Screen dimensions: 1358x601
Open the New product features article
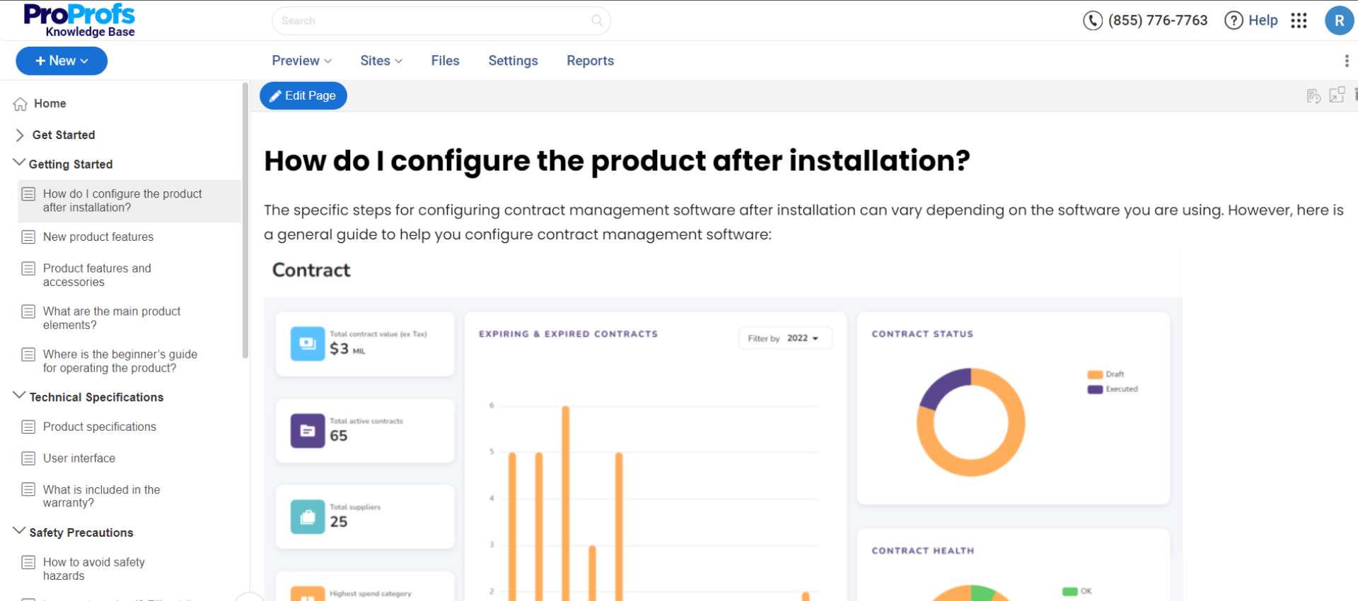(98, 237)
